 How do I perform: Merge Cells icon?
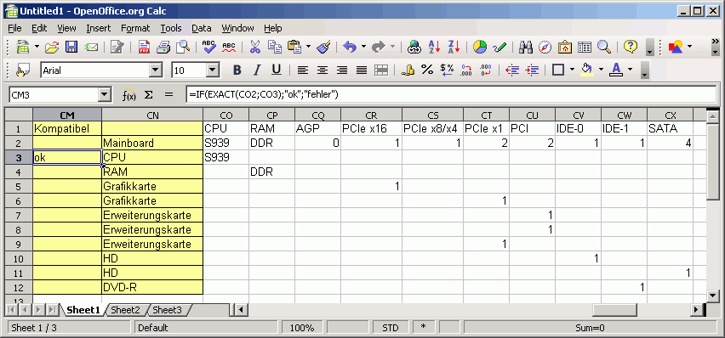(x=381, y=70)
